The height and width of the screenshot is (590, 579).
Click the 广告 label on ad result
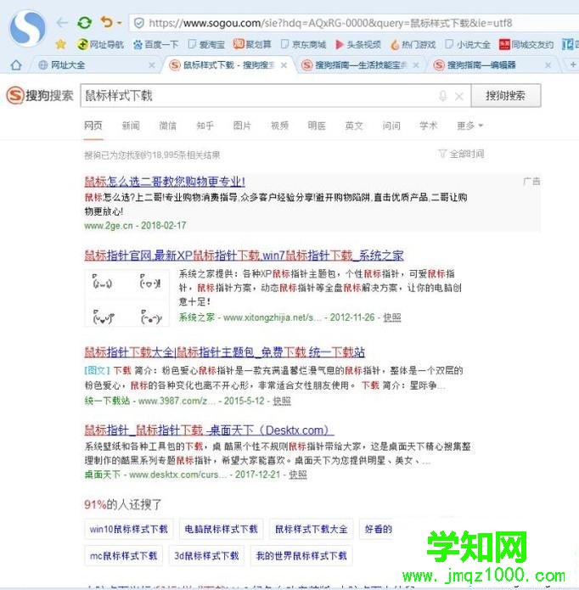tap(531, 182)
